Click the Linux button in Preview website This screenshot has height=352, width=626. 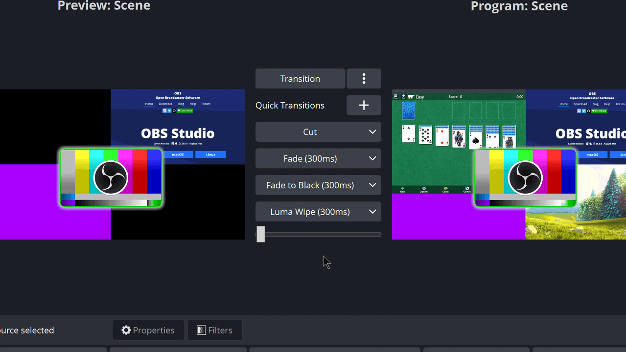pos(210,154)
